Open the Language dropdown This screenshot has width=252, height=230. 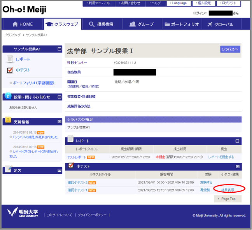[x=178, y=3]
